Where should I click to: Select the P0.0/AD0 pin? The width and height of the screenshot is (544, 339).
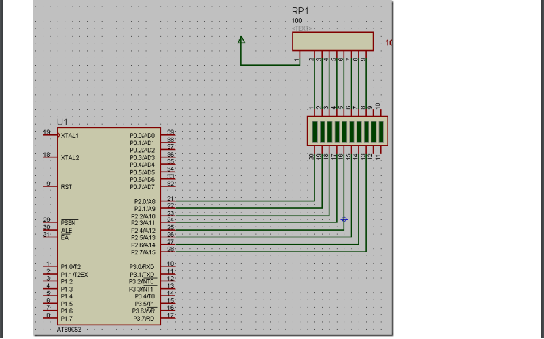[143, 136]
